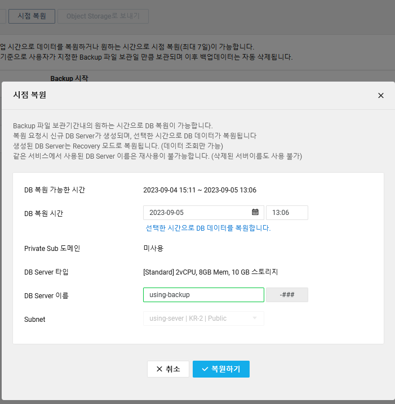395x404 pixels.
Task: Click the DB Server 이름 label
Action: [x=46, y=296]
